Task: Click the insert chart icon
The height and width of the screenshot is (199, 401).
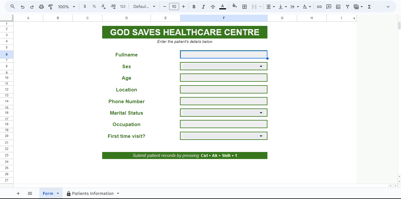Action: pos(338,6)
